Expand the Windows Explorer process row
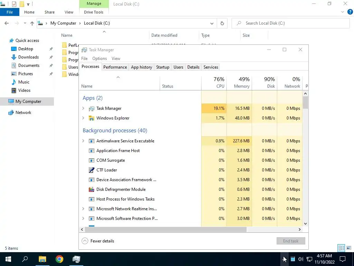This screenshot has width=354, height=266. [83, 118]
